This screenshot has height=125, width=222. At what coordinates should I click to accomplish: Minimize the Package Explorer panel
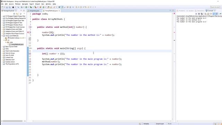(x=21, y=11)
